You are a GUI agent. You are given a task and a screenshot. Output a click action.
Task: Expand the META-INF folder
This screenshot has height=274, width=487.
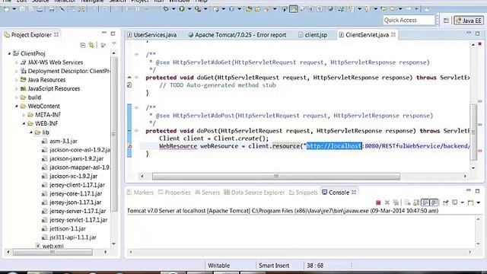point(24,115)
